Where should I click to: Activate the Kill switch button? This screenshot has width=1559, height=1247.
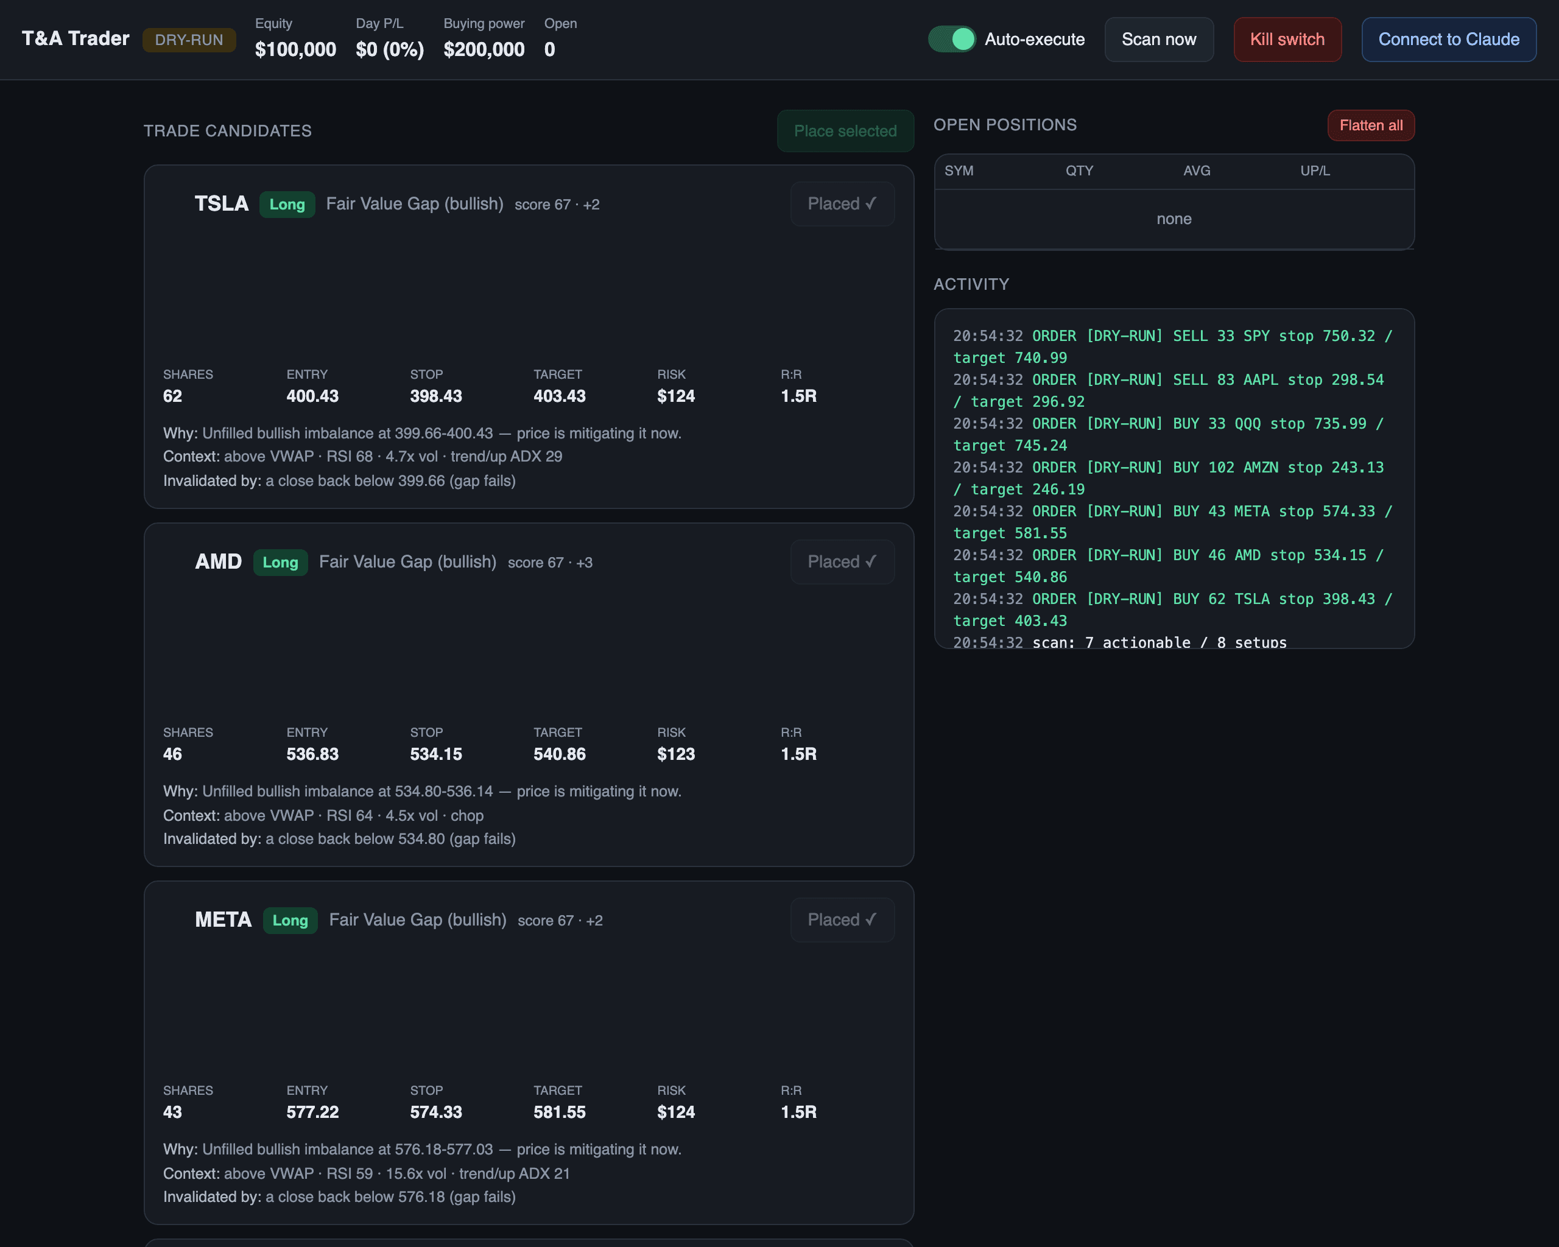pyautogui.click(x=1287, y=39)
